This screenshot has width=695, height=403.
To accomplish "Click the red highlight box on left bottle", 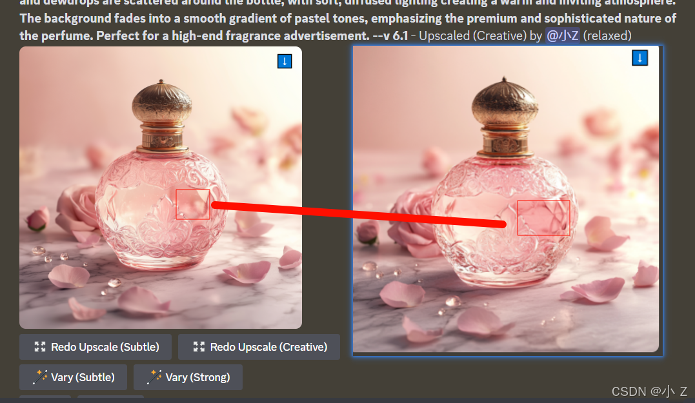I will pyautogui.click(x=193, y=204).
